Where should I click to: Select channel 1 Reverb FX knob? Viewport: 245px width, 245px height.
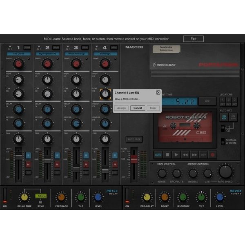point(19,123)
